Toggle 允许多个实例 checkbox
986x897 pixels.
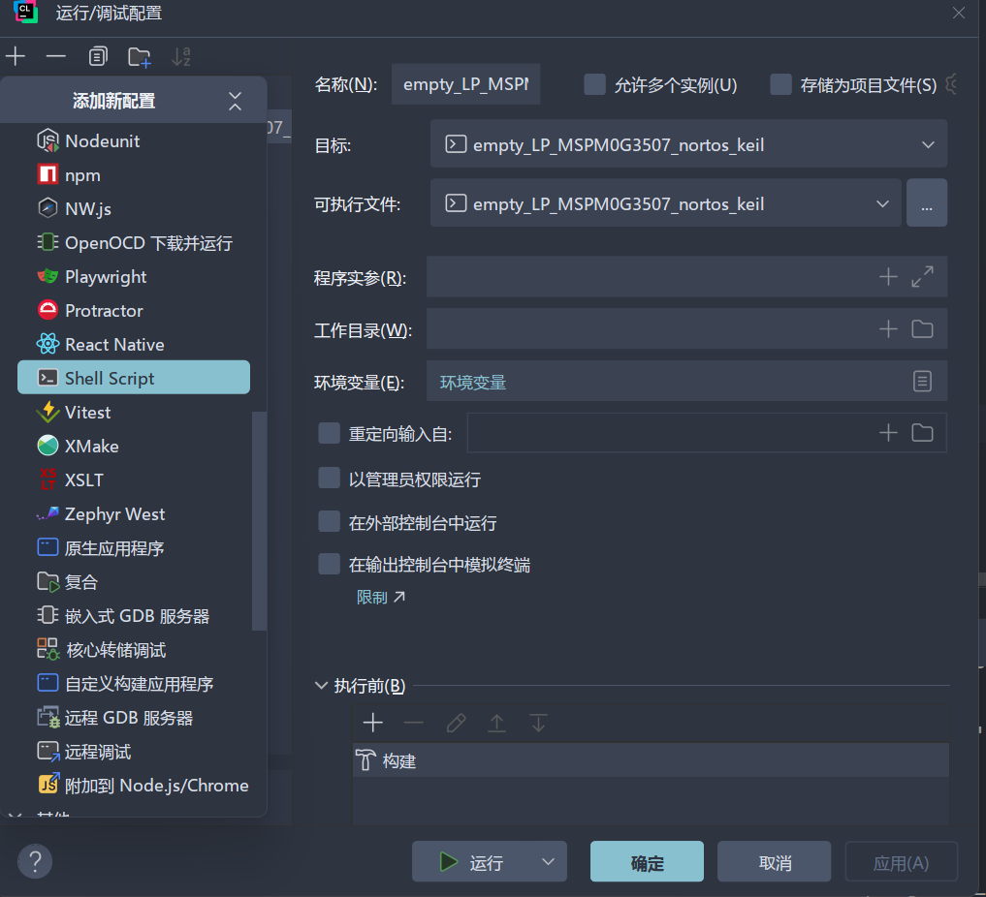pos(594,84)
